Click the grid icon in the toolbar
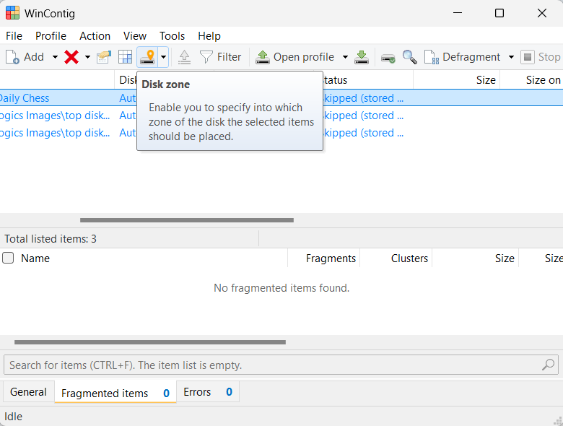Screen dimensions: 563x426 pyautogui.click(x=126, y=57)
